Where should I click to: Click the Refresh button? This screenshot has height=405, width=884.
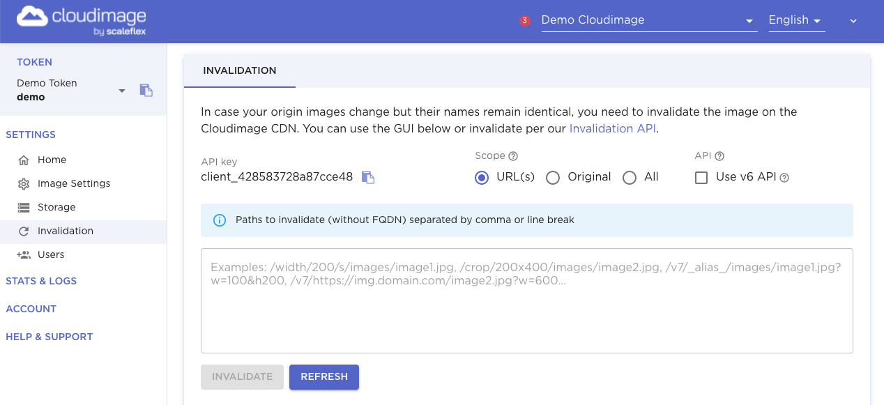(x=324, y=376)
